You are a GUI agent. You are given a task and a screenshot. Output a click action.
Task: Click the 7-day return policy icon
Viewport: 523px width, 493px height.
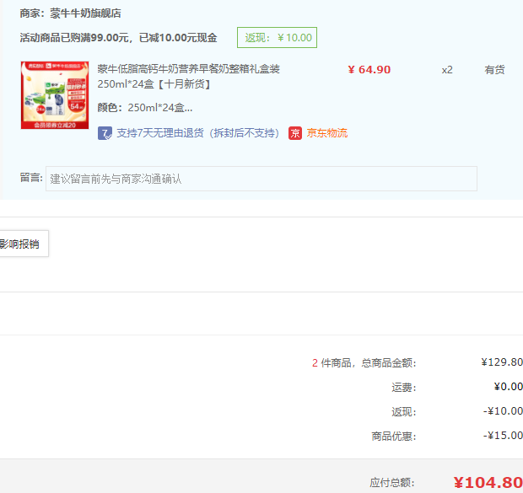point(105,133)
